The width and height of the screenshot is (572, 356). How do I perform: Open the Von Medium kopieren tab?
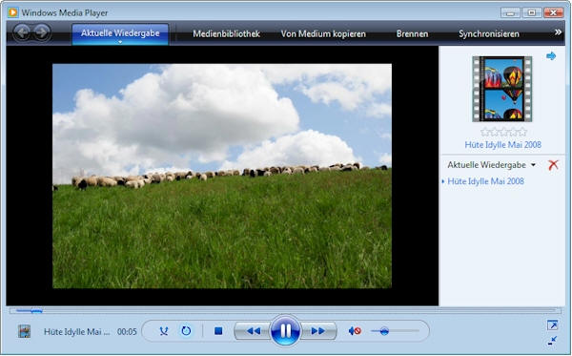[323, 33]
